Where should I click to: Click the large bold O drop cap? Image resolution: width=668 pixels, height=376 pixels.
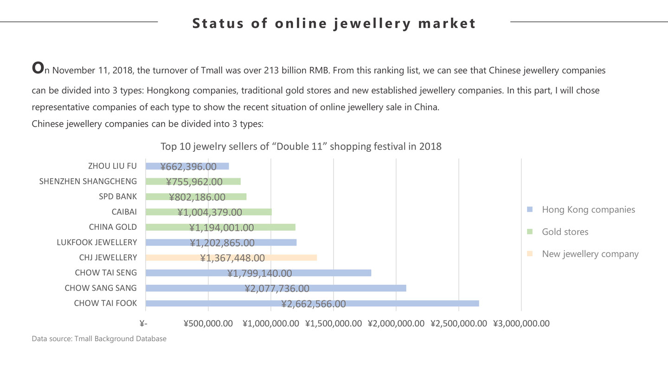38,67
